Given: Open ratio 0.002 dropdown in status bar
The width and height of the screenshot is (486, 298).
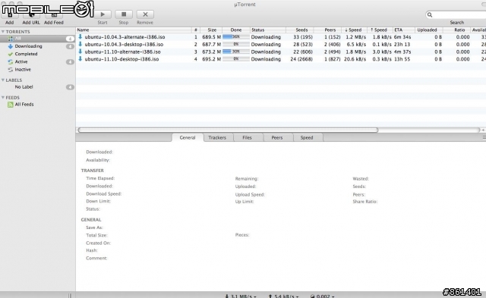Looking at the screenshot, I should point(322,296).
